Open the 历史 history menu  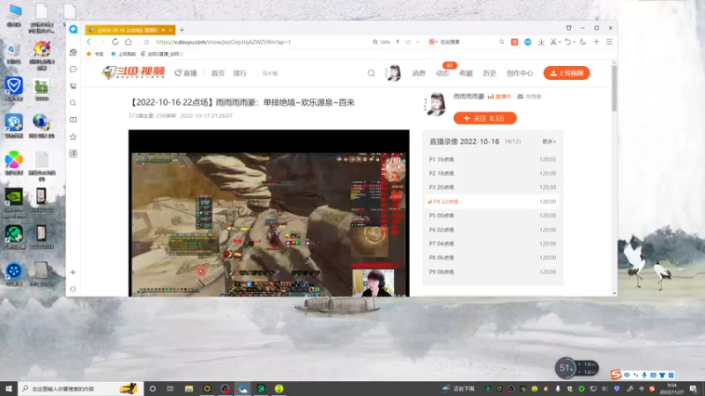coord(489,73)
